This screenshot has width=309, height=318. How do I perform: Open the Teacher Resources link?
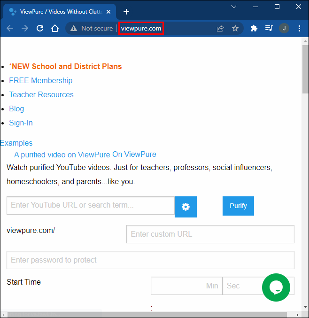(x=41, y=94)
